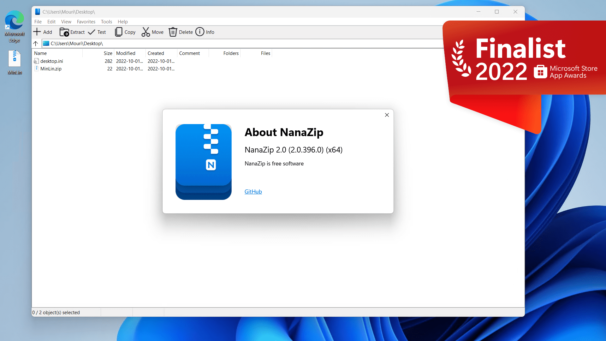Image resolution: width=606 pixels, height=341 pixels.
Task: Open the GitHub link in About dialog
Action: [x=253, y=191]
